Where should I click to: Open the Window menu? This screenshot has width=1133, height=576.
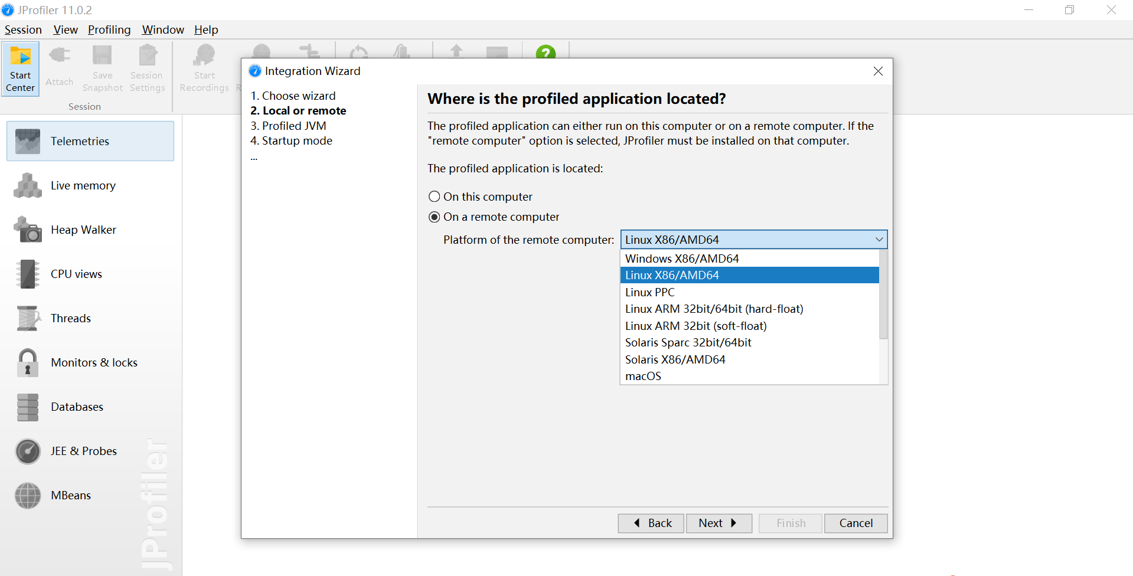[x=163, y=30]
